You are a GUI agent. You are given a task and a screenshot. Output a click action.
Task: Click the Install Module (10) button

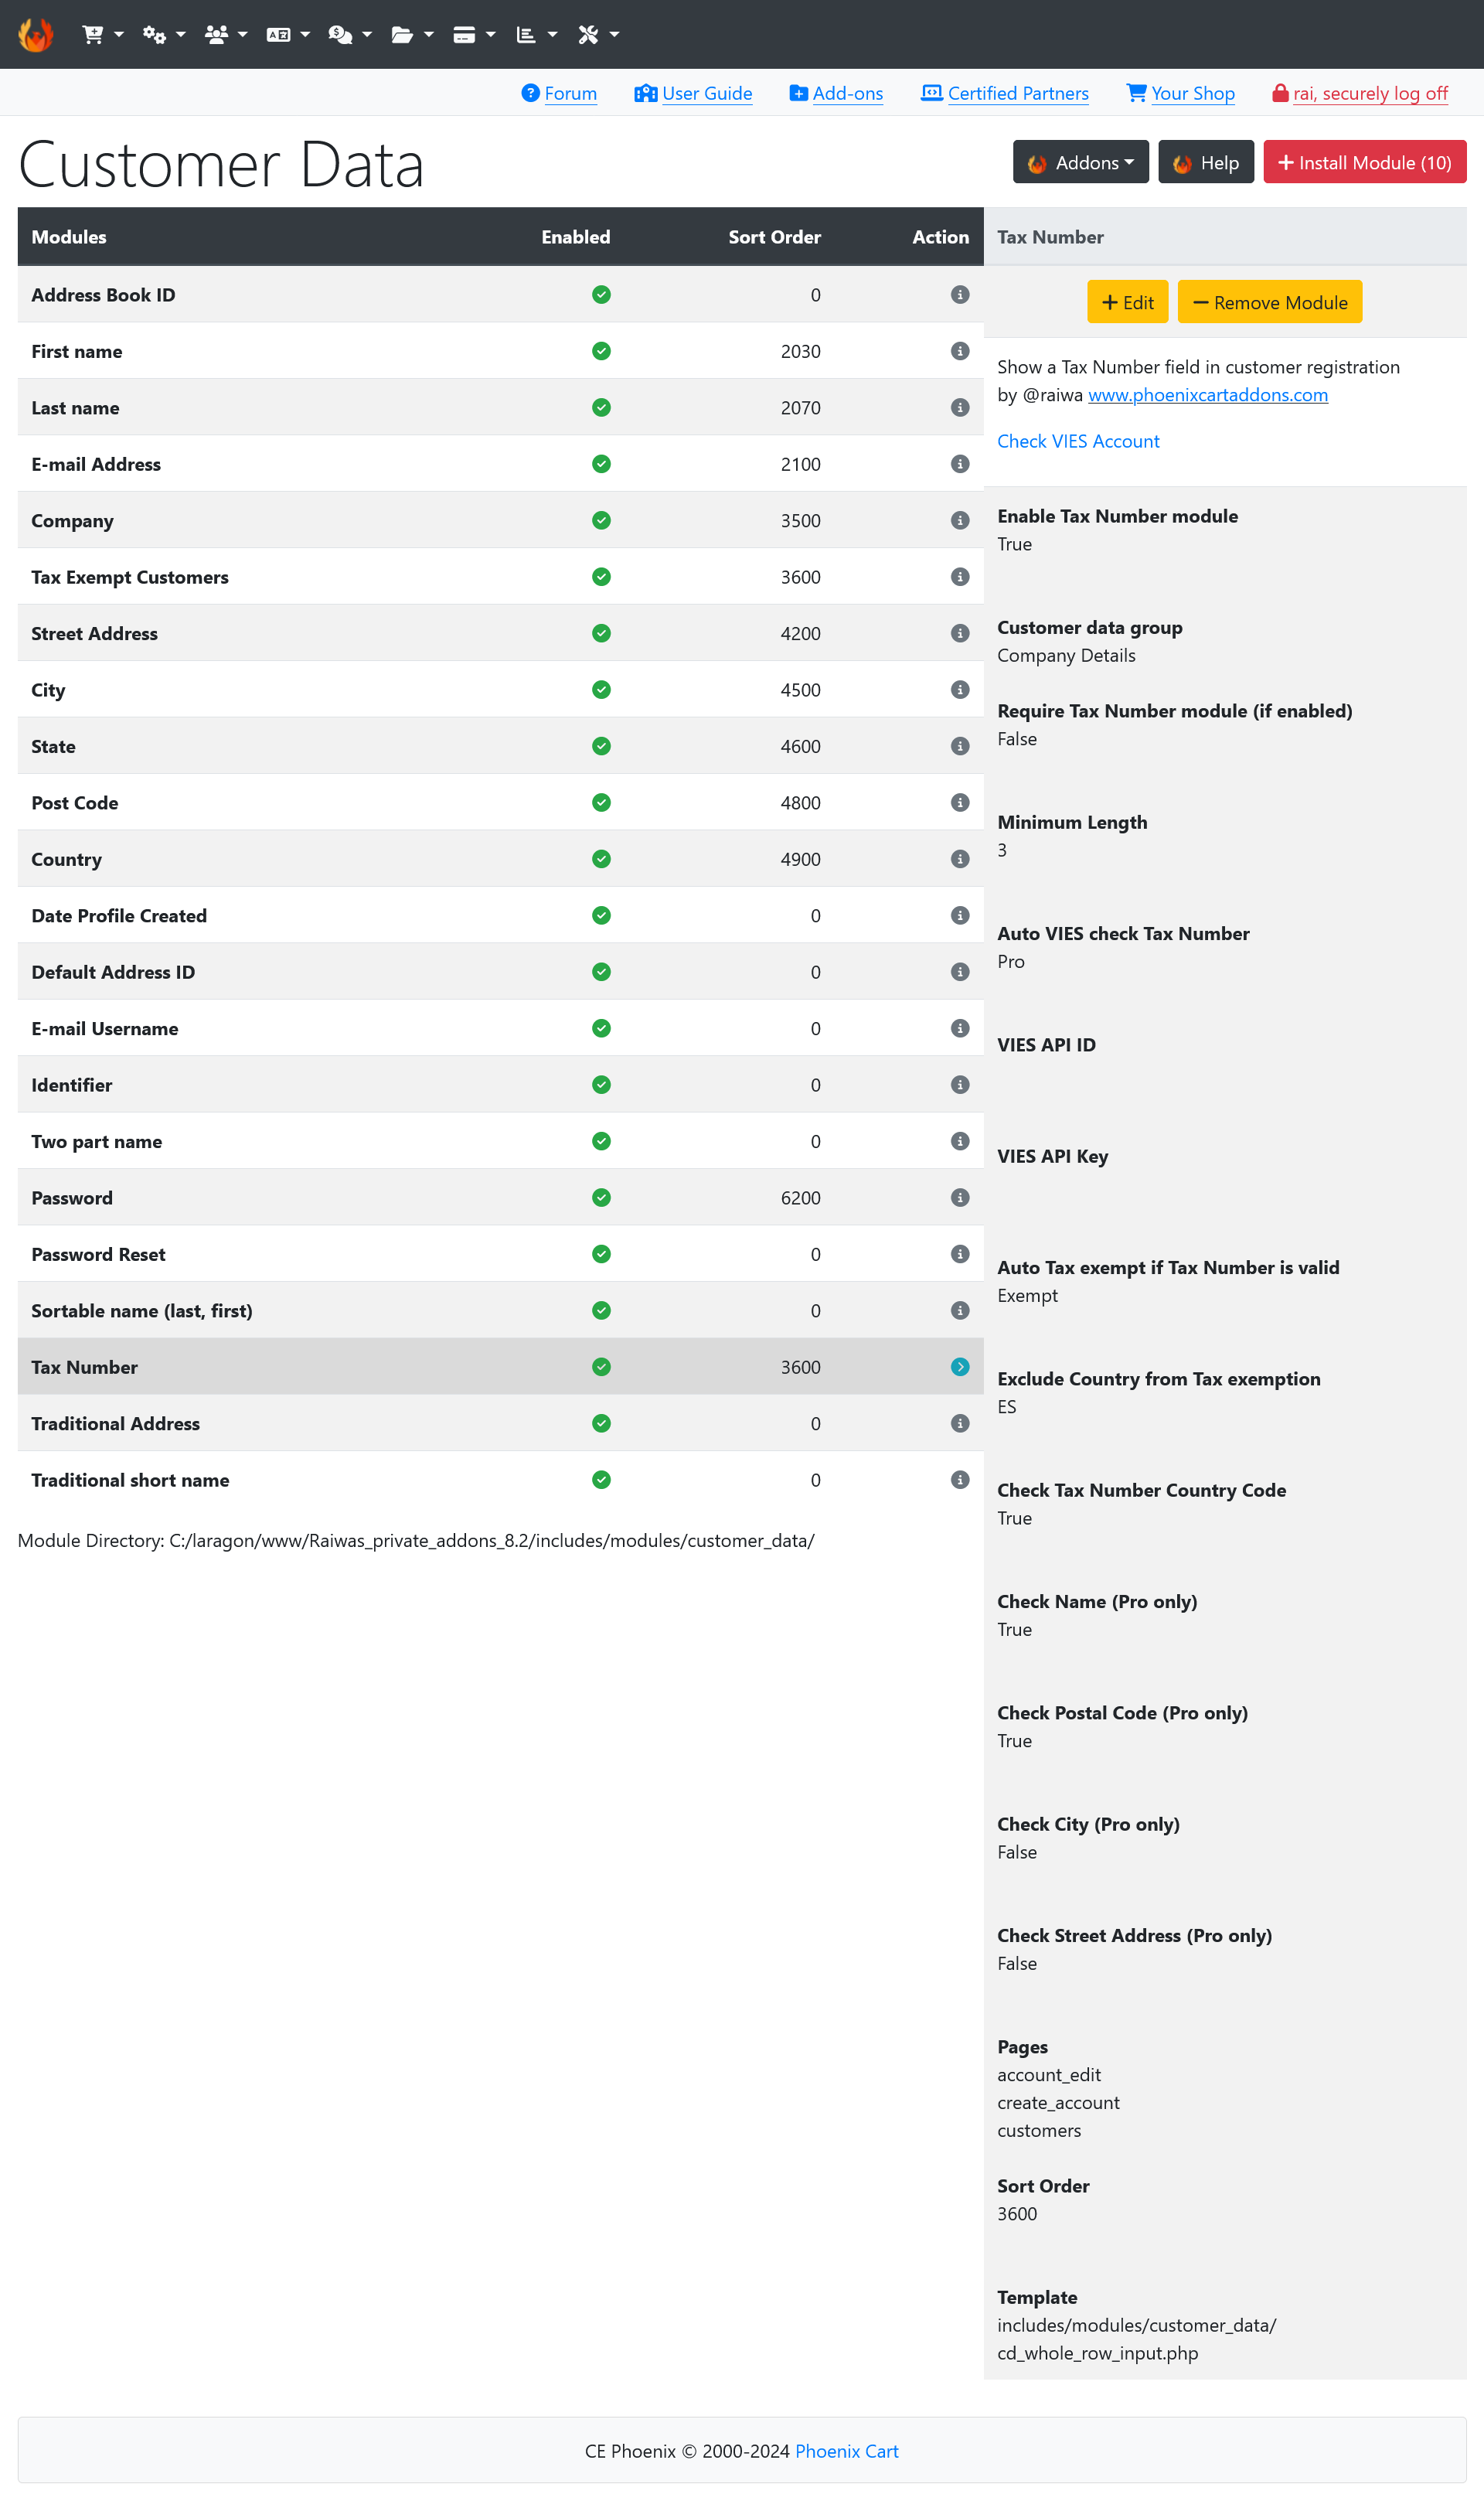[x=1365, y=162]
